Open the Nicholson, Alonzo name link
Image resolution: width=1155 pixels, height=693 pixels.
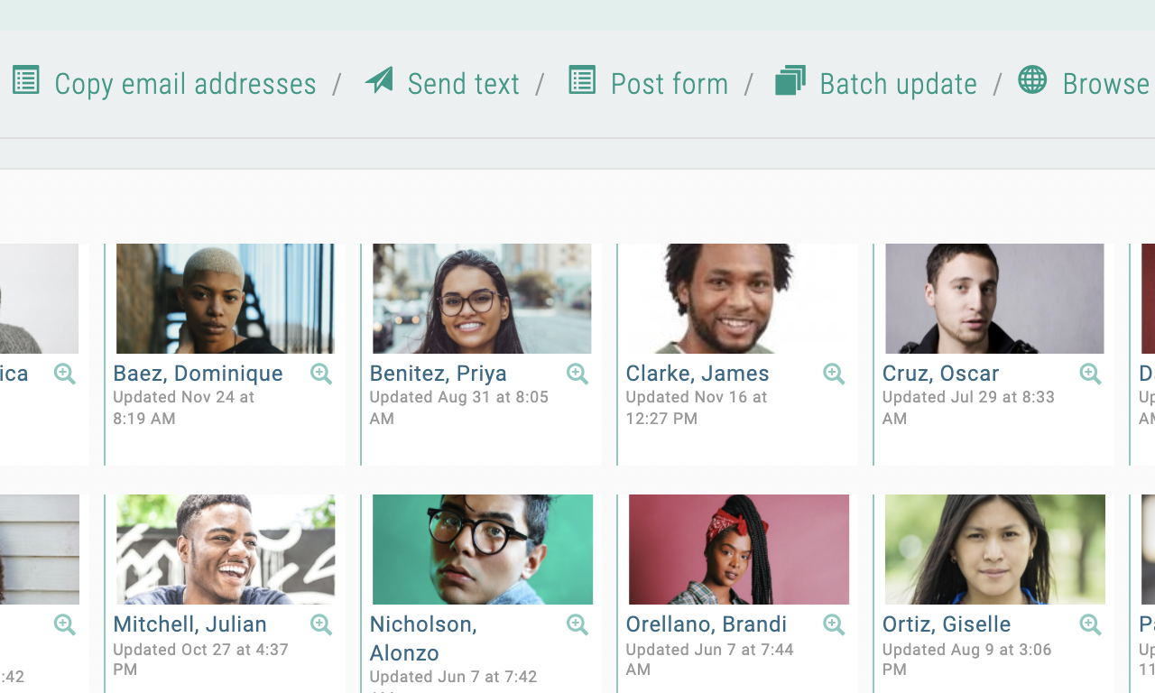point(423,638)
